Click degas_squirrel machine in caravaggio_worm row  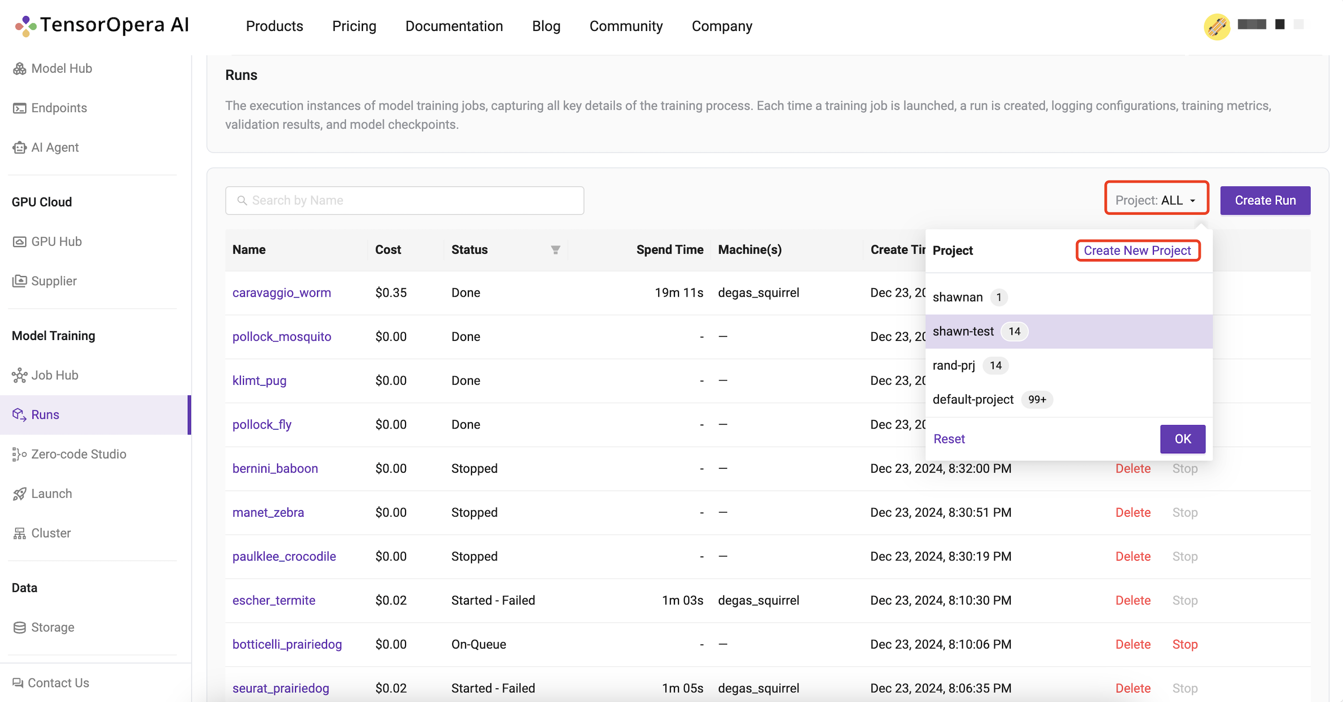[758, 293]
